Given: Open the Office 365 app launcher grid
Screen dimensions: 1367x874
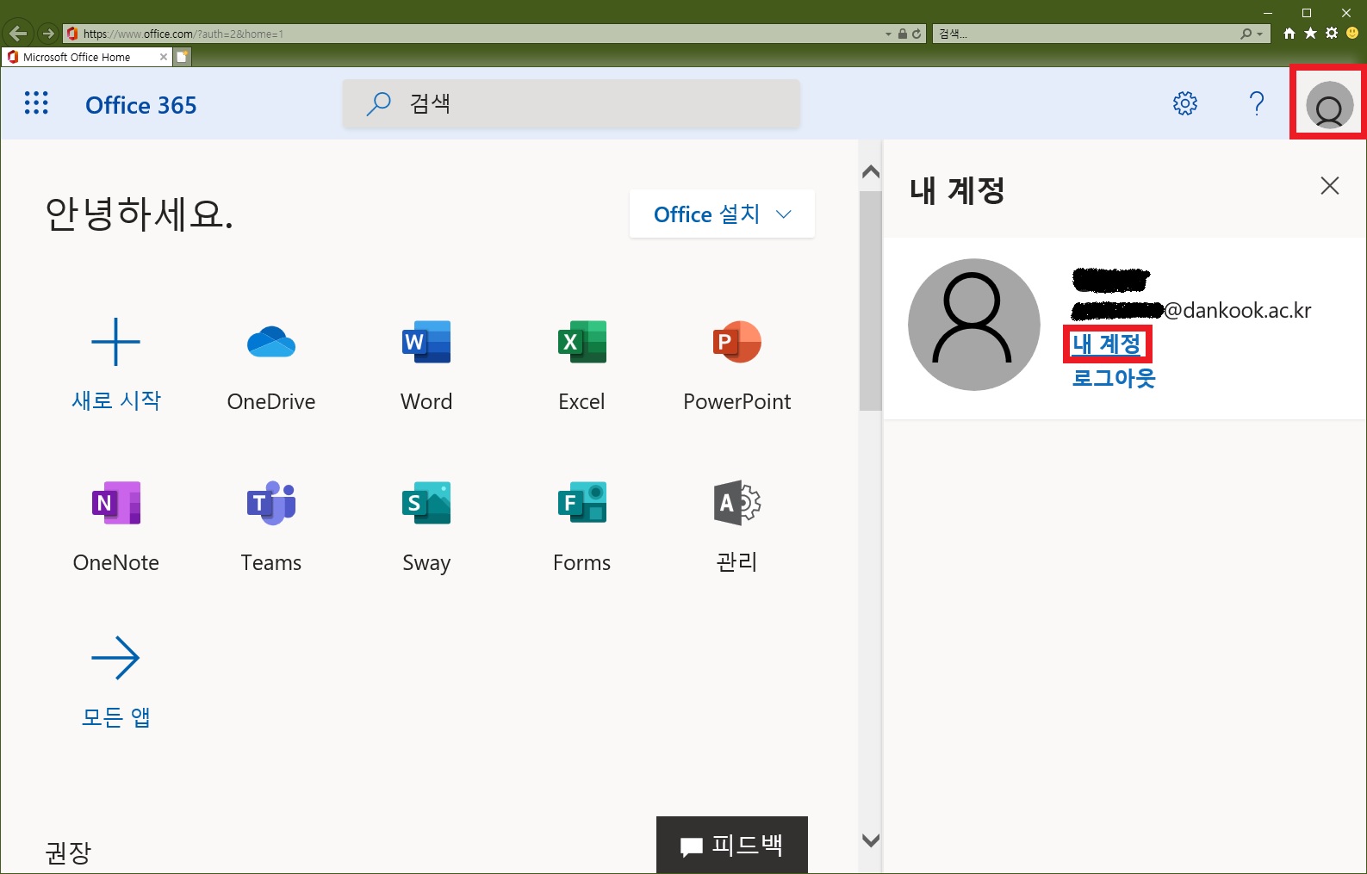Looking at the screenshot, I should (x=36, y=103).
